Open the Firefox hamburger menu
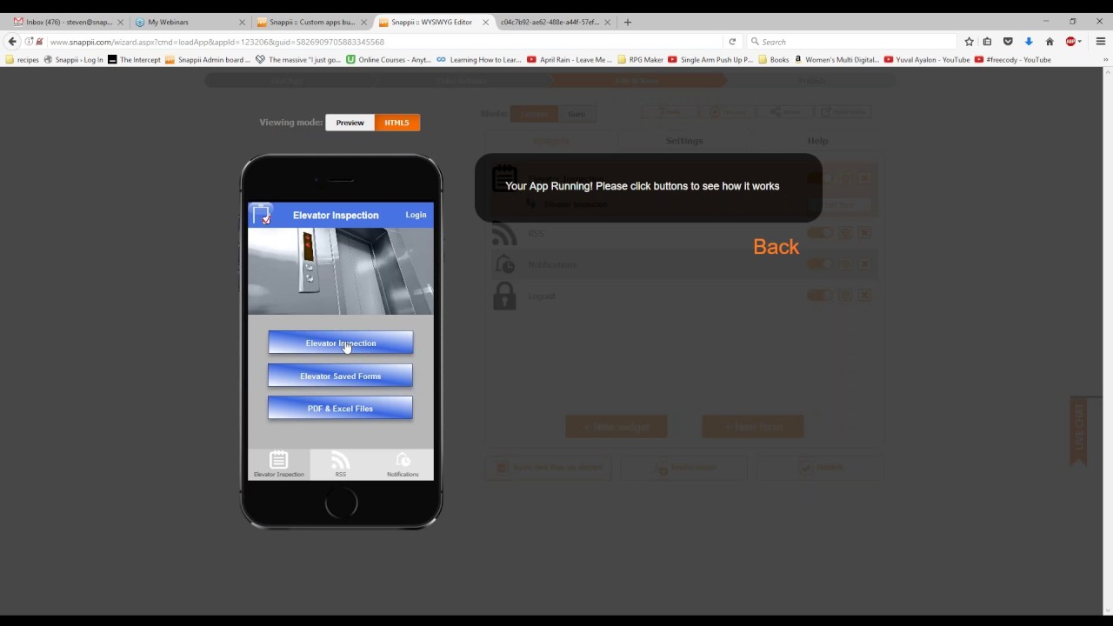The width and height of the screenshot is (1113, 626). (1100, 42)
